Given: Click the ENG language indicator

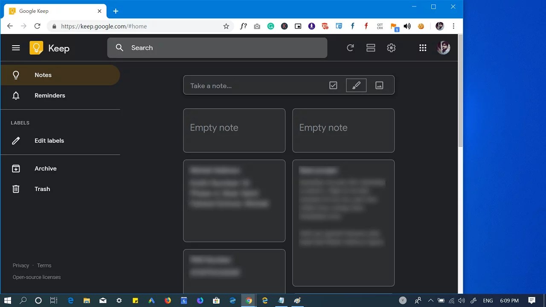Looking at the screenshot, I should tap(488, 300).
